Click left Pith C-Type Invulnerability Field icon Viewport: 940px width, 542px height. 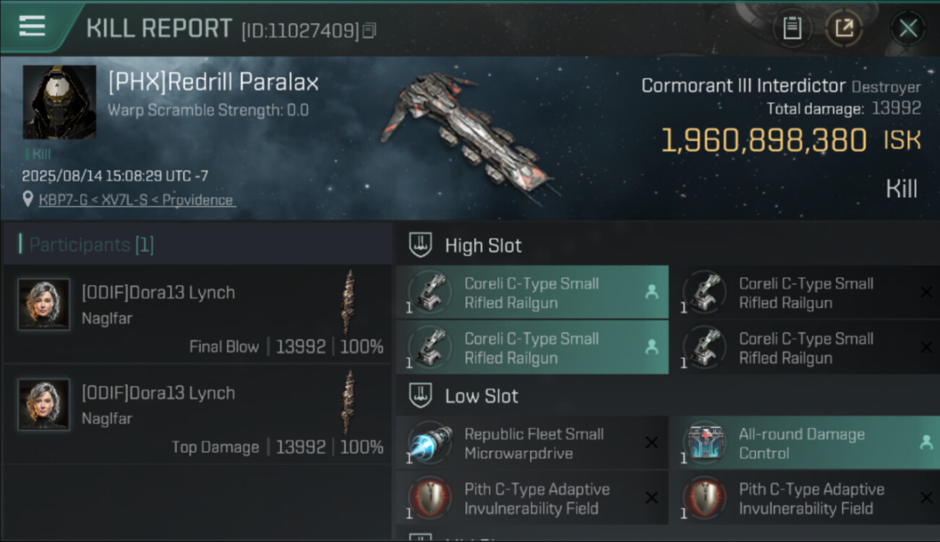429,497
